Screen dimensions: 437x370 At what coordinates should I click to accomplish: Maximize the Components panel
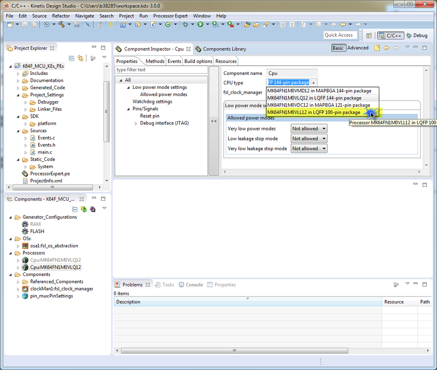[103, 199]
